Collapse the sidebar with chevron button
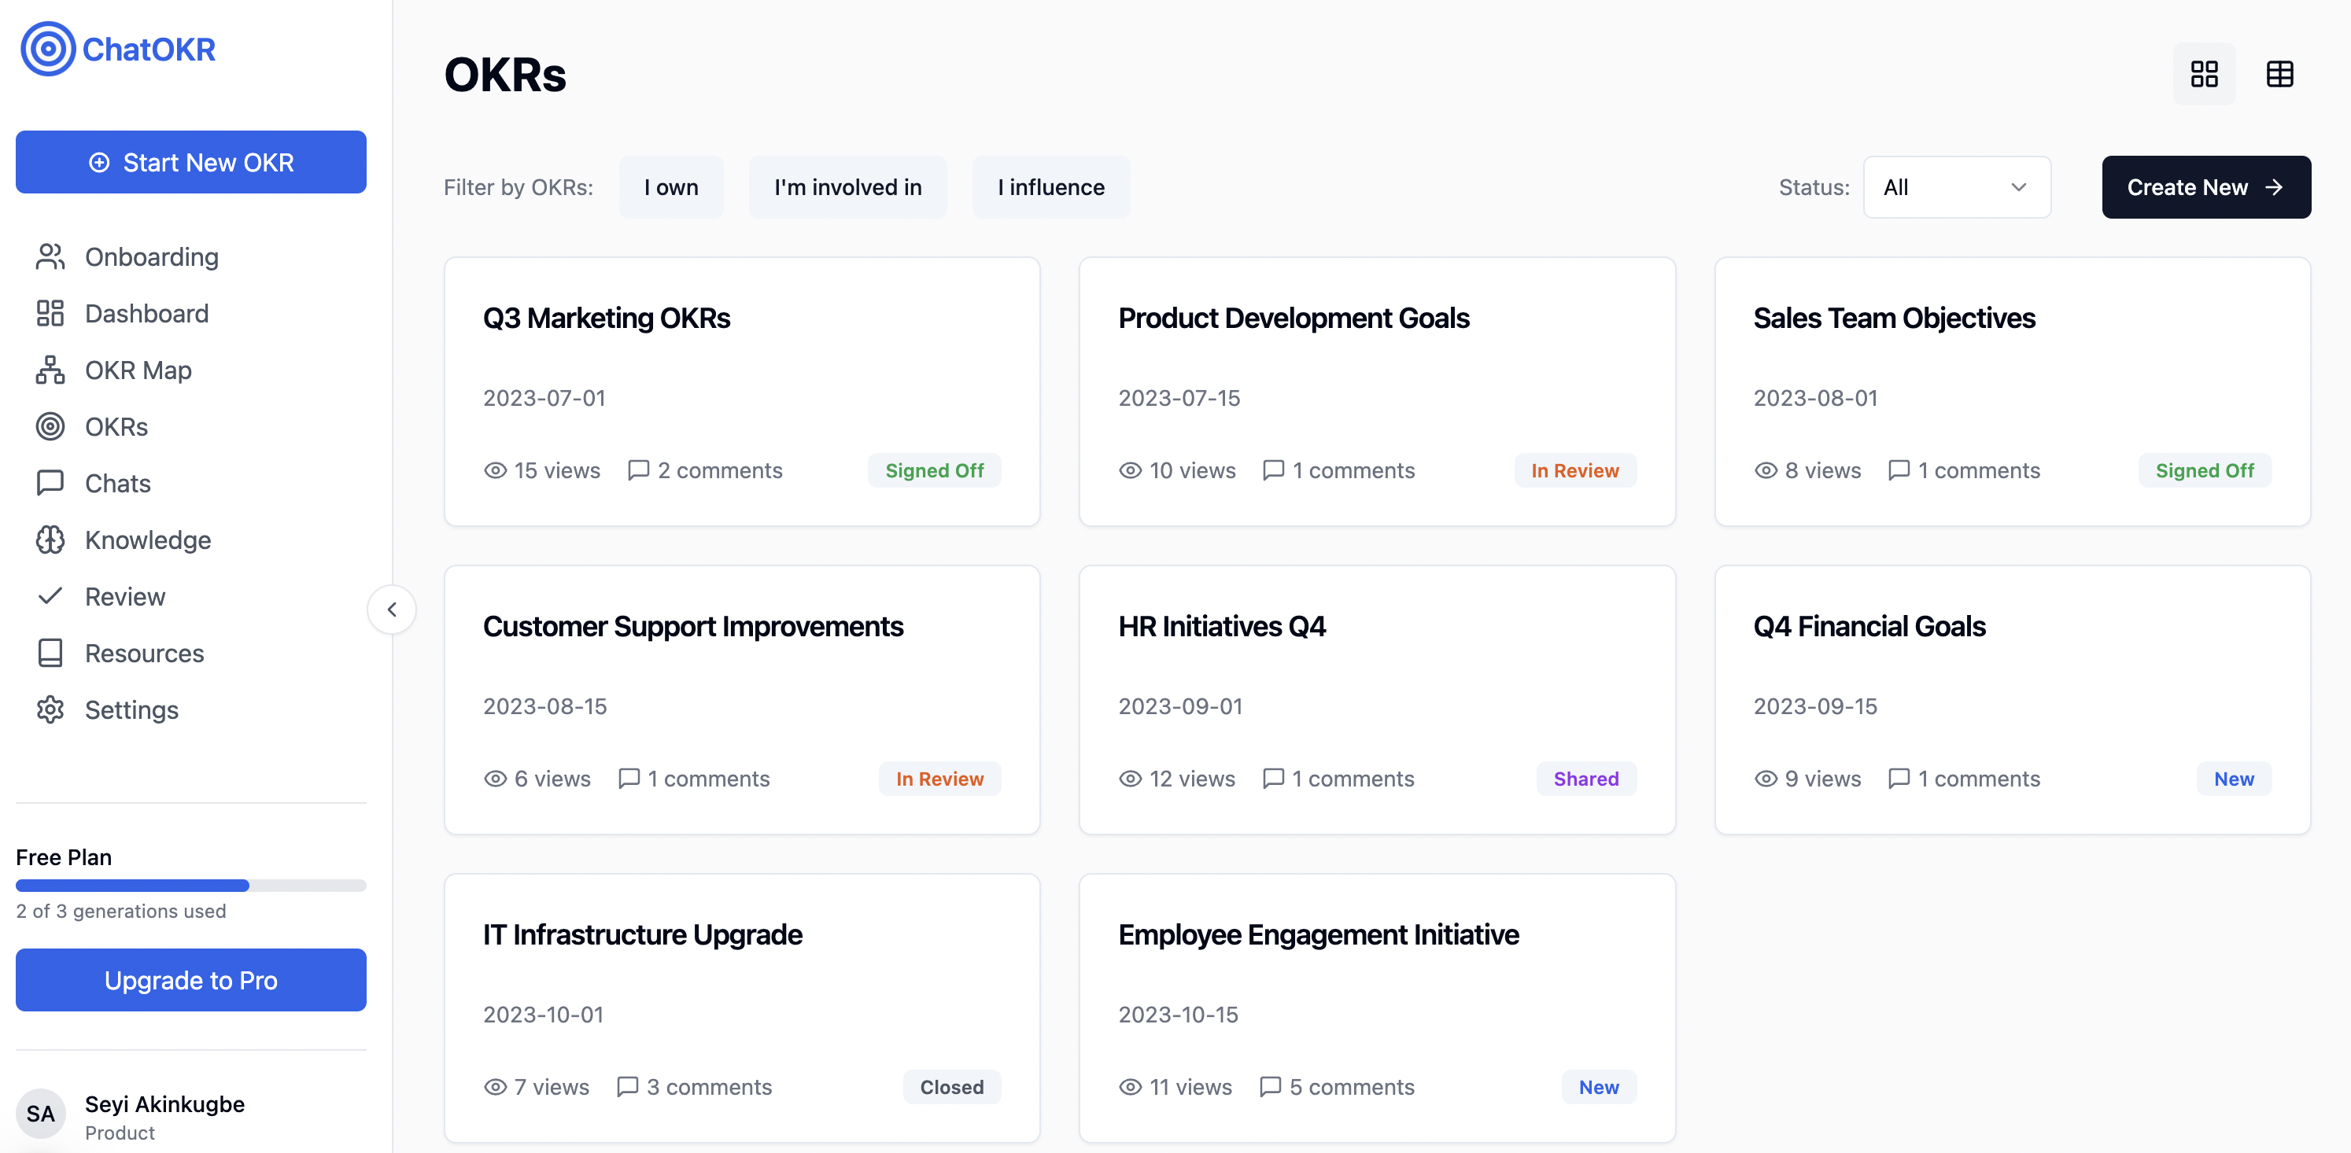2351x1153 pixels. tap(392, 610)
